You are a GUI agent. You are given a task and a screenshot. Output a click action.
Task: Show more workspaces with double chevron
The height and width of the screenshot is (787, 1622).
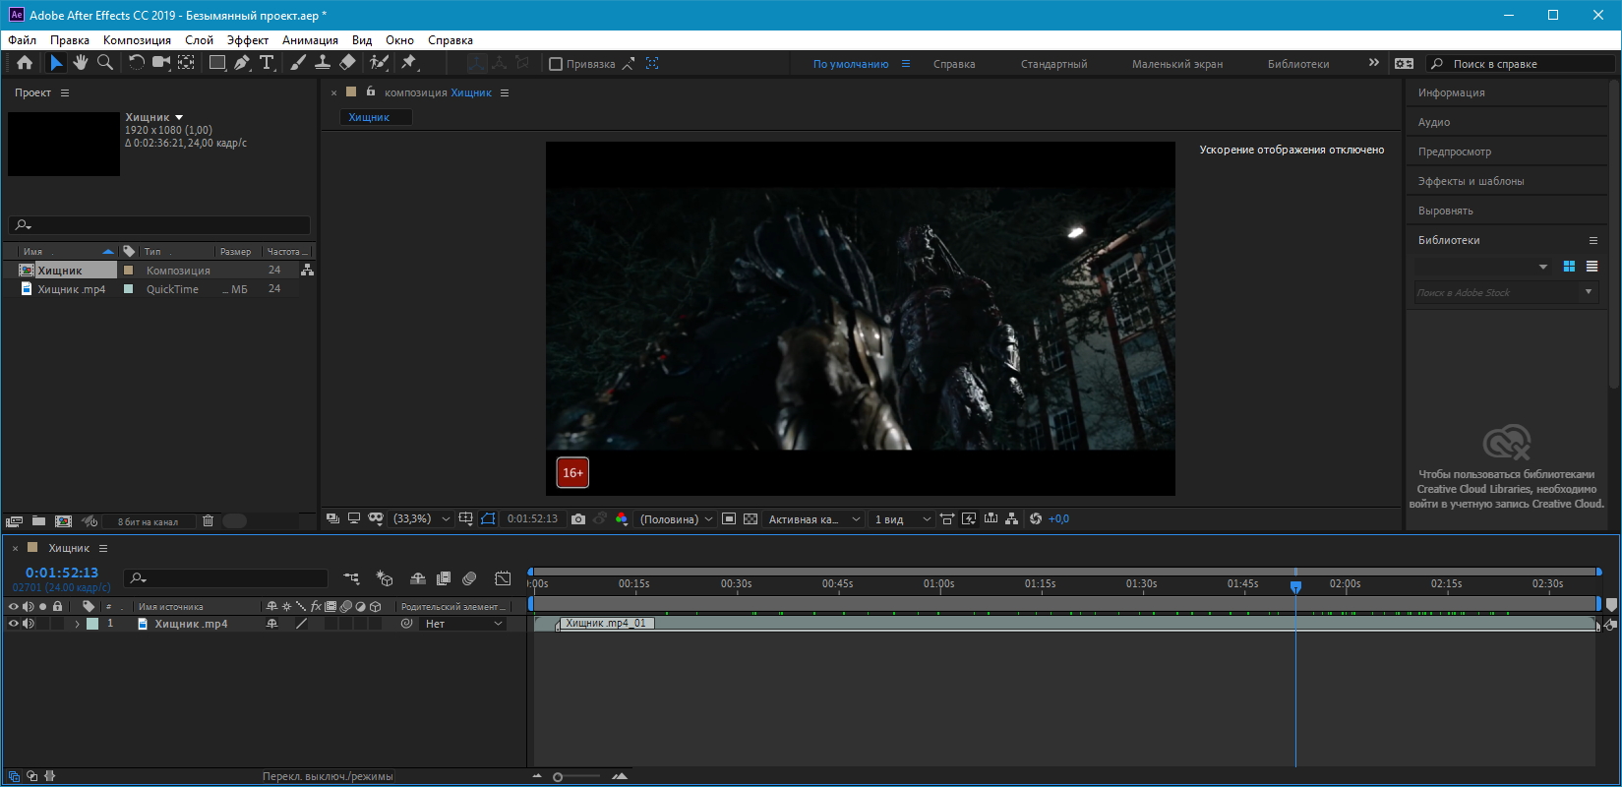tap(1374, 63)
